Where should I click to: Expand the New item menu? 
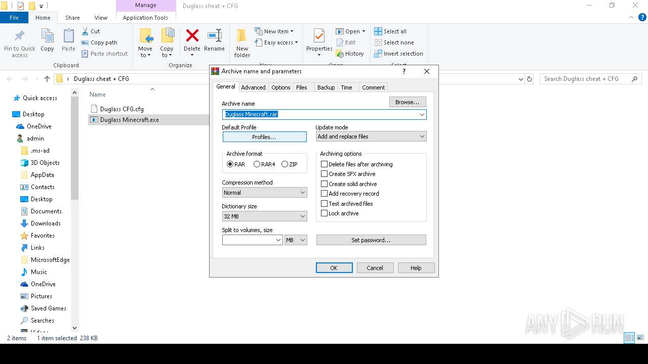click(x=274, y=31)
